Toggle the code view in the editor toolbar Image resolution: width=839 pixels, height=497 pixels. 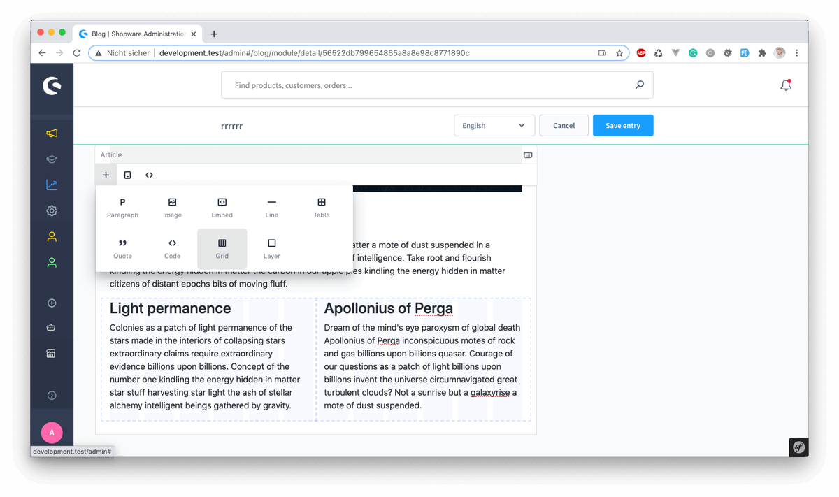pos(149,175)
